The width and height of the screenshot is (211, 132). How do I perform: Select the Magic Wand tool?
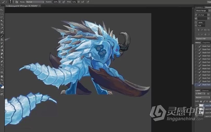(2, 21)
